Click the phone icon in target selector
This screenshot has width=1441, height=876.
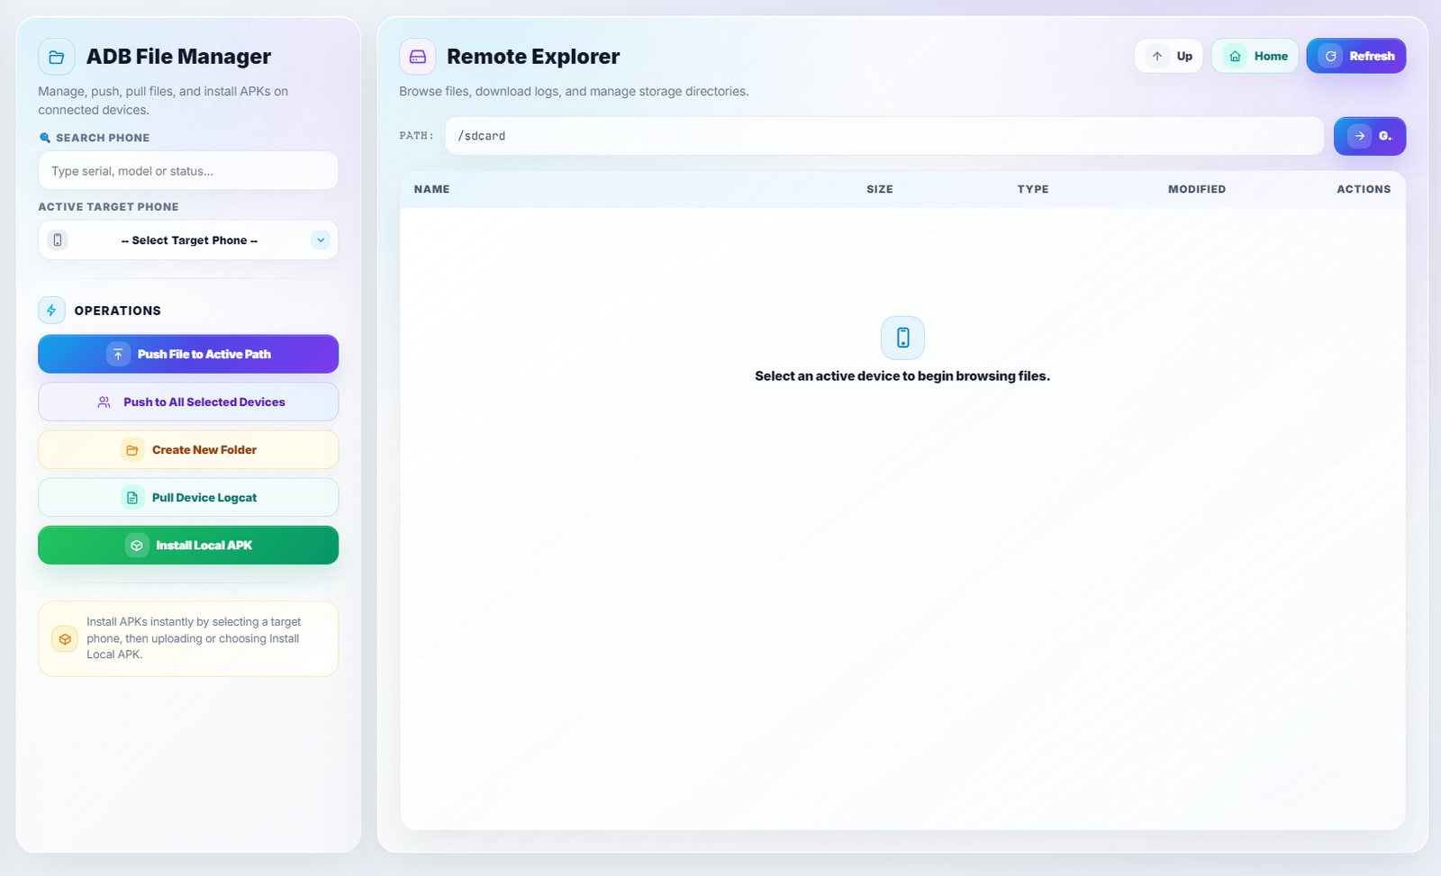coord(58,240)
